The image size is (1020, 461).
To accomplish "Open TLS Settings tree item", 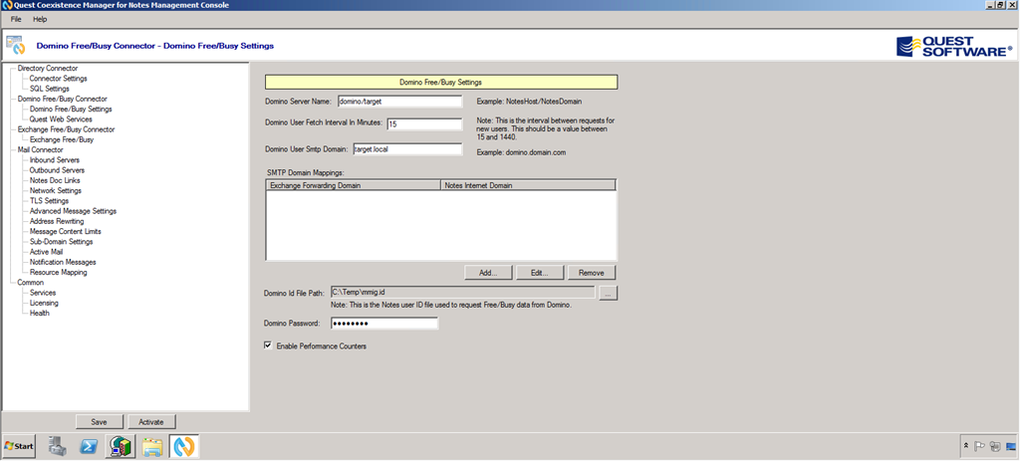I will pos(49,201).
